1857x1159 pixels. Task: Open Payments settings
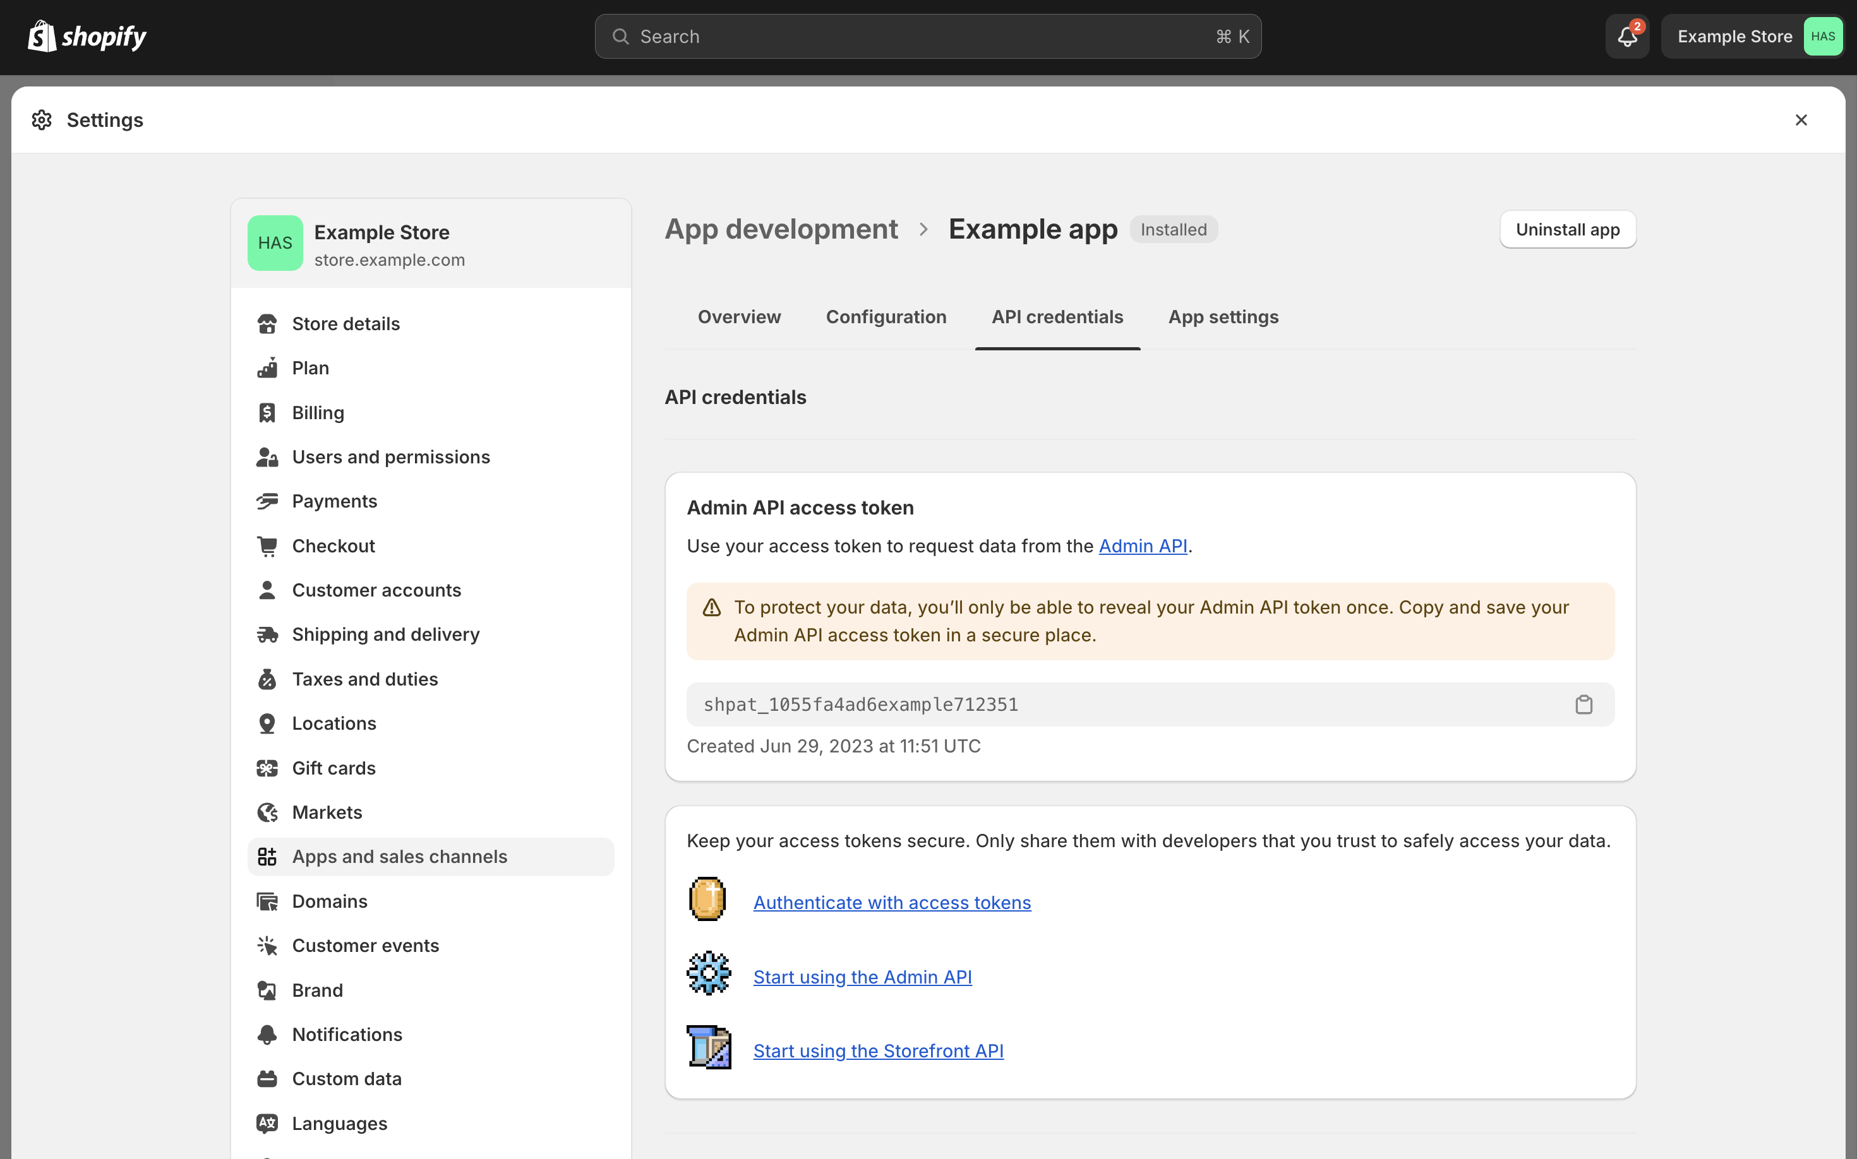point(430,501)
